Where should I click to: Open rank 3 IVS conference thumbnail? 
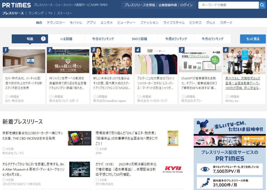pyautogui.click(x=112, y=61)
